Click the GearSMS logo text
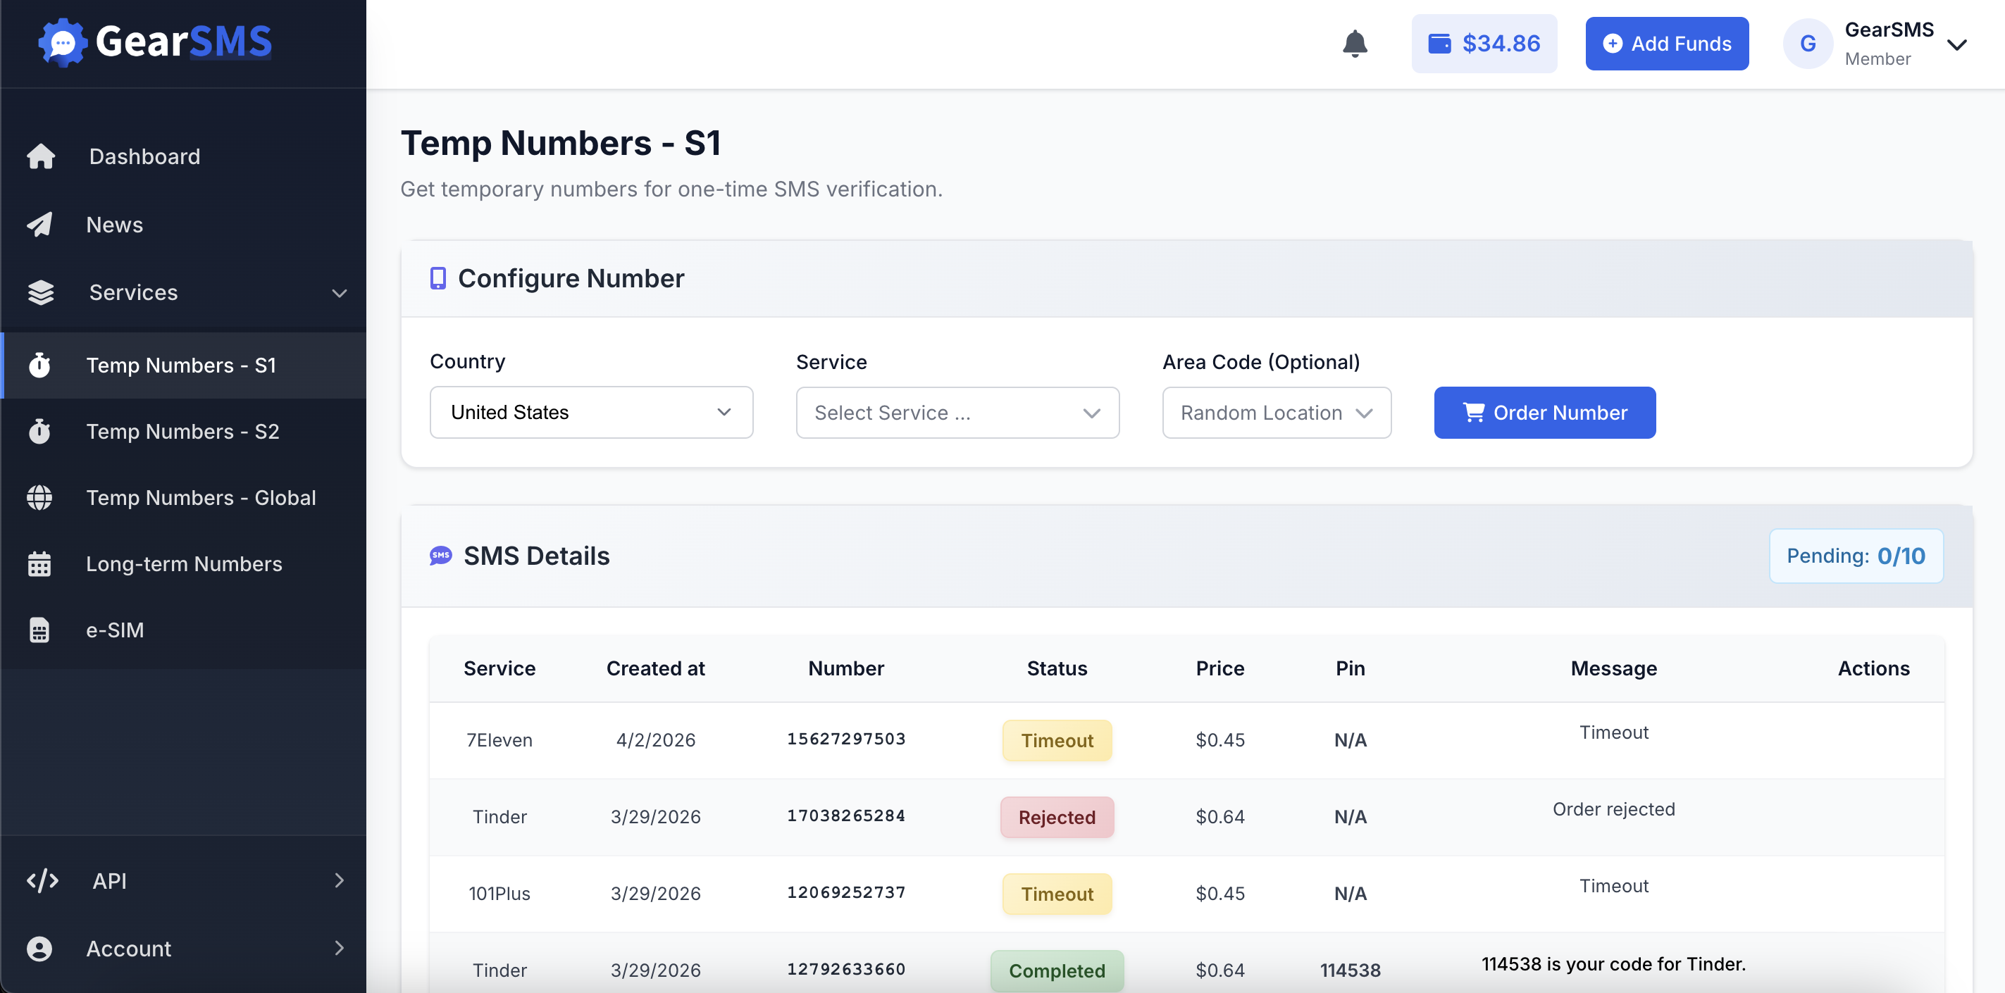This screenshot has width=2005, height=993. click(x=184, y=42)
